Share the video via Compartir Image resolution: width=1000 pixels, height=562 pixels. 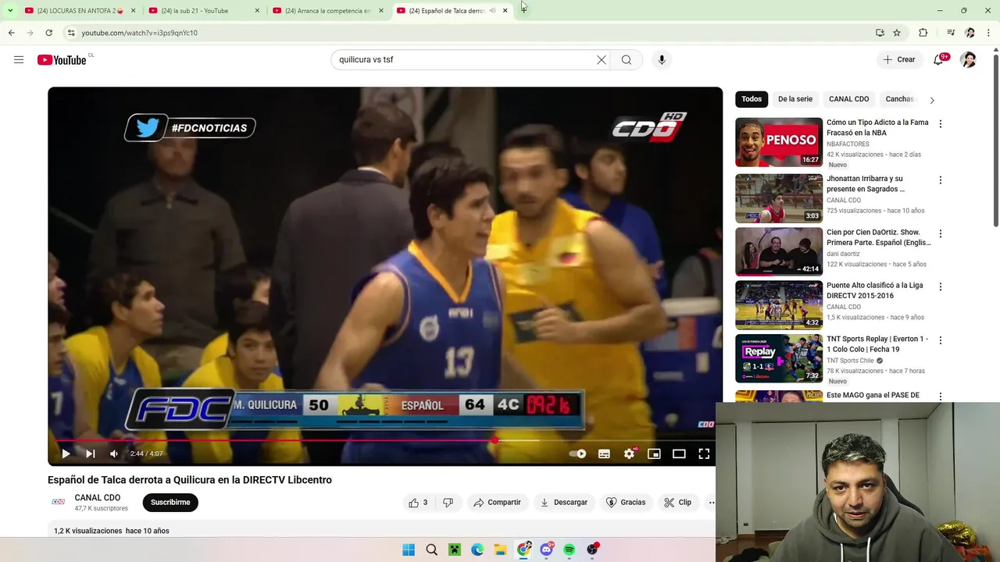point(497,502)
